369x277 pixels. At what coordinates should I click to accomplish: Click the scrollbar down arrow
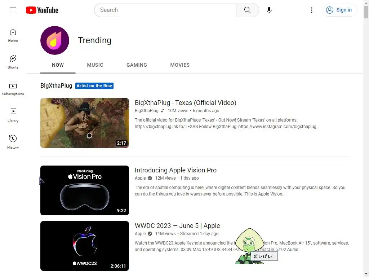click(x=366, y=274)
